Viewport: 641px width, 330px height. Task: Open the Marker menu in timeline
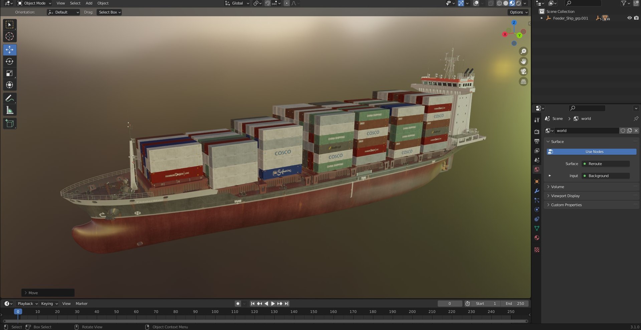[x=81, y=304]
